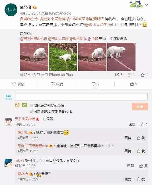Screen dimensions: 152x185
Task: Reply to 无穷小亮微博's comment
Action: [x=132, y=124]
